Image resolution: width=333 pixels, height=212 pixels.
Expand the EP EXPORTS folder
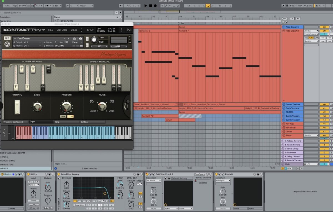click(55, 21)
